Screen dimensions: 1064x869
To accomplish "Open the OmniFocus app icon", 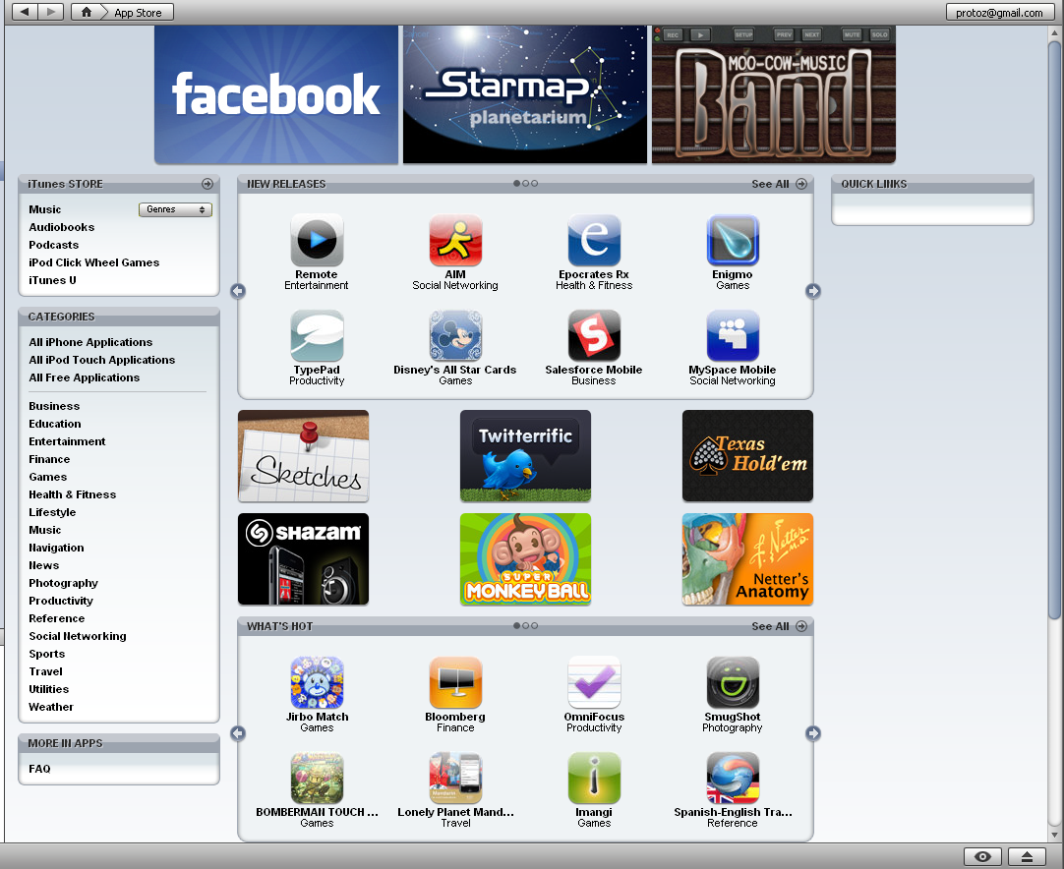I will (594, 682).
